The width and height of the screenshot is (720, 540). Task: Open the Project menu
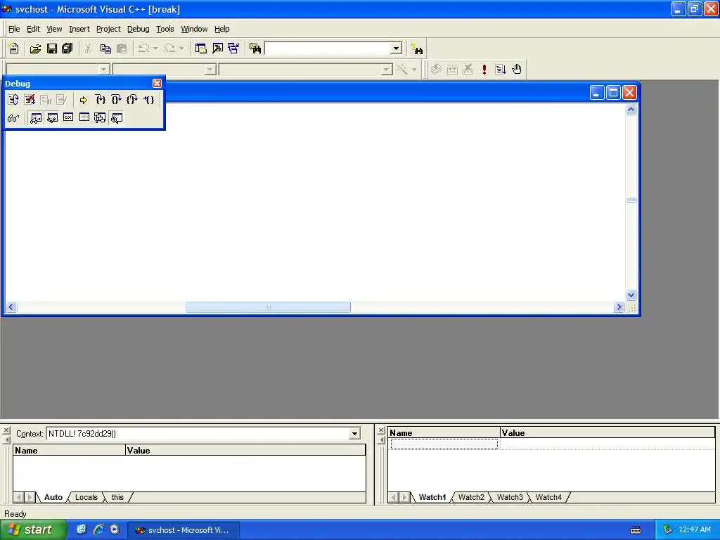click(x=108, y=29)
